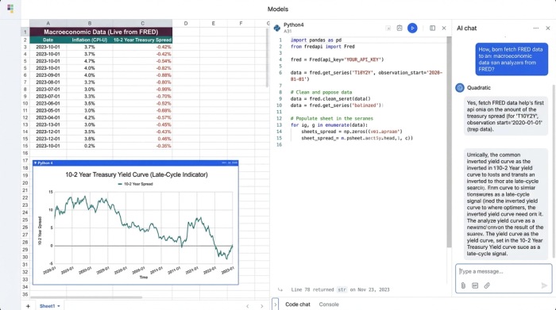Run the Python4 code cell
Image resolution: width=556 pixels, height=310 pixels.
coord(412,28)
